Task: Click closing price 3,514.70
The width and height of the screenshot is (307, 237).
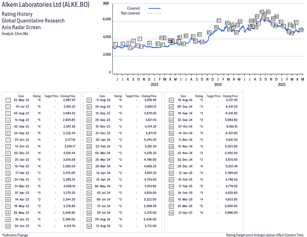Action: tap(70, 226)
